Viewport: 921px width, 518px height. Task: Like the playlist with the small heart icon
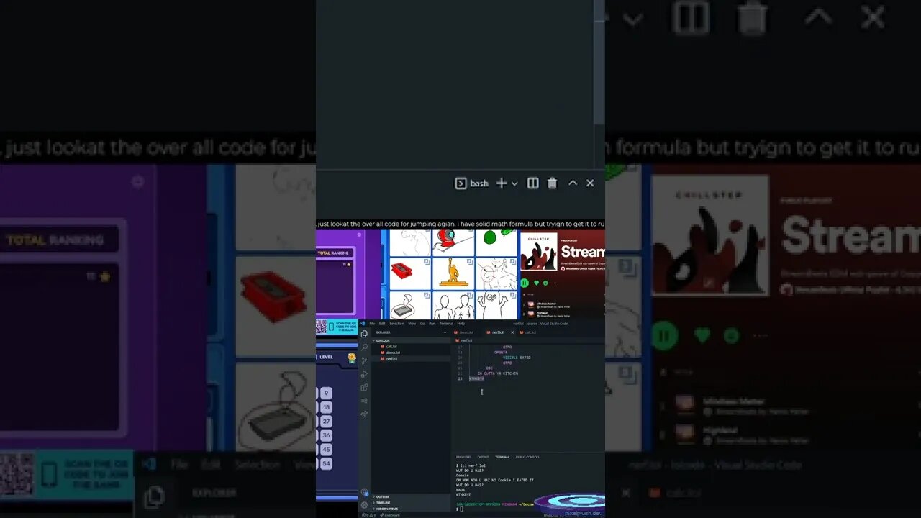pyautogui.click(x=536, y=283)
